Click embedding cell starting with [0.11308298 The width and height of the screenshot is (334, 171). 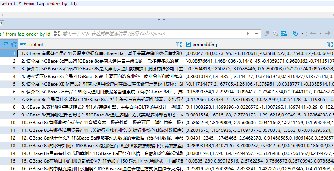259,107
